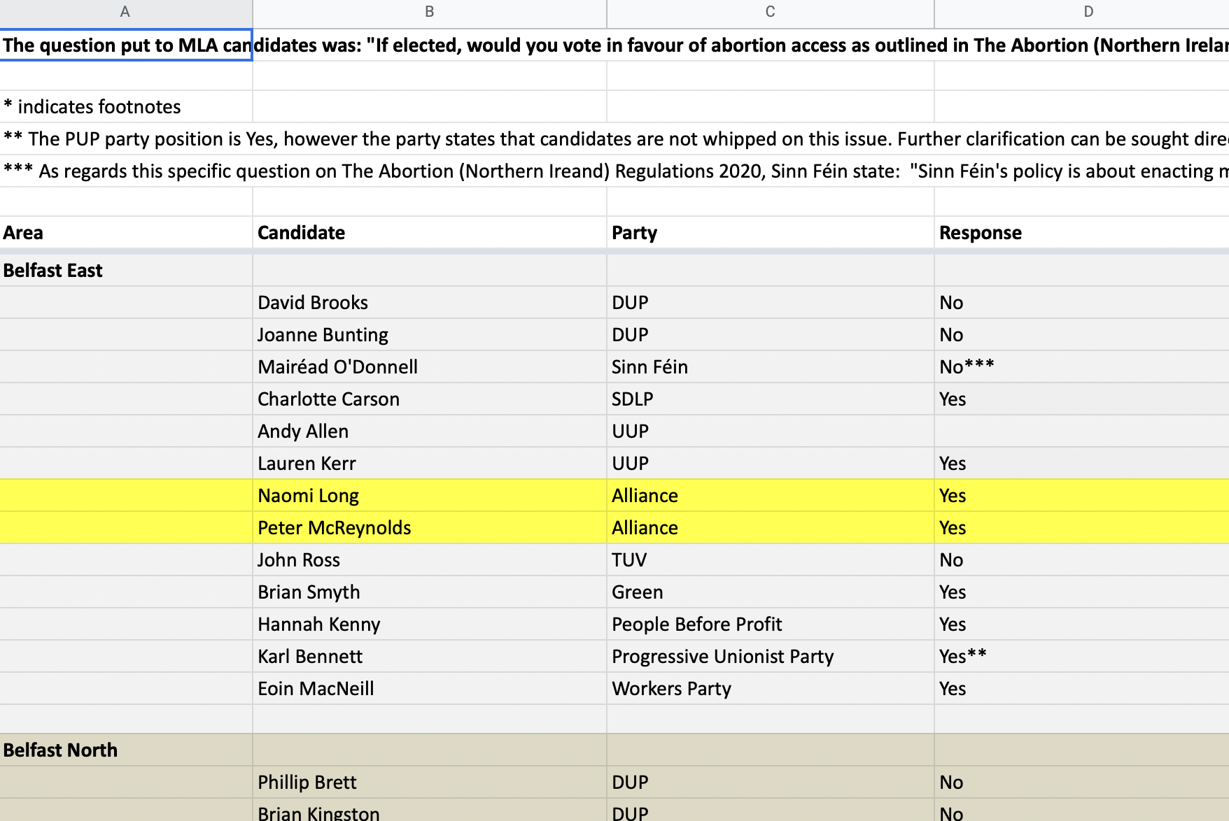Select column B header
Image resolution: width=1229 pixels, height=821 pixels.
point(429,12)
